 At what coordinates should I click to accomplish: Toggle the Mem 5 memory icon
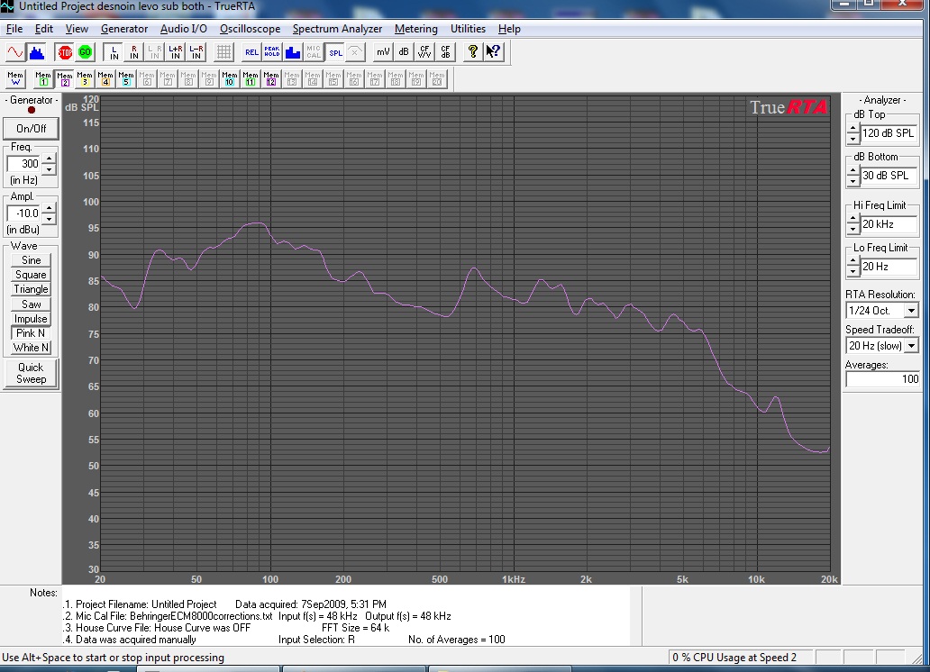click(126, 79)
